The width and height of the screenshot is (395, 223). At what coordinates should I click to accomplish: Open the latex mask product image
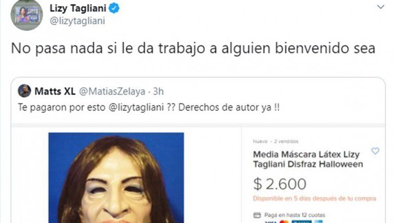[x=116, y=178]
